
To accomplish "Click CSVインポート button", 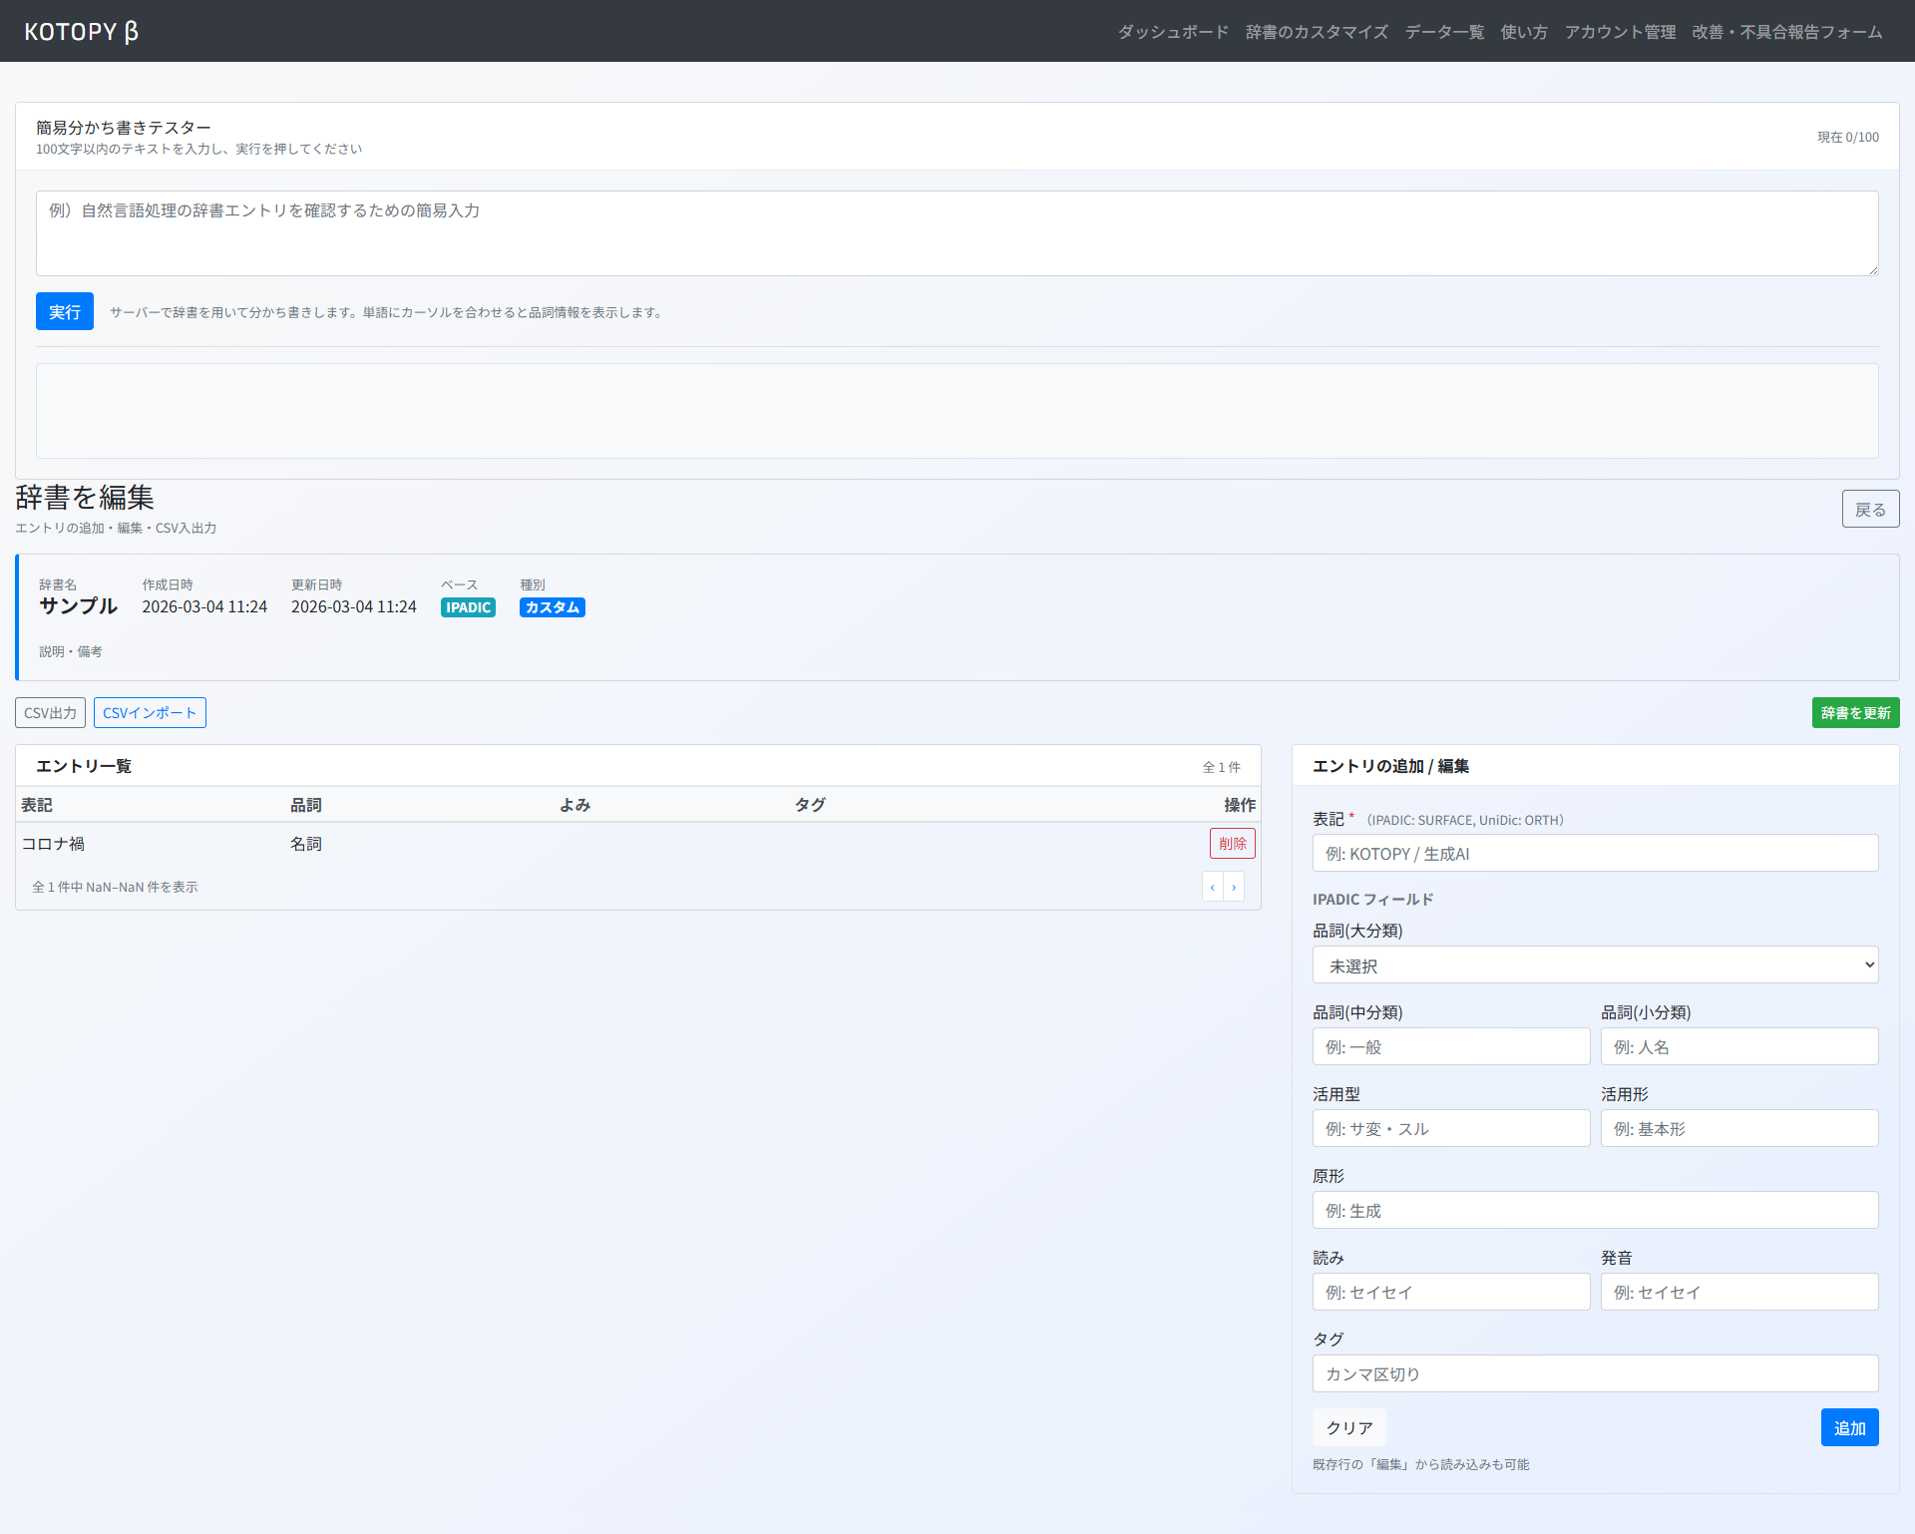I will (150, 713).
